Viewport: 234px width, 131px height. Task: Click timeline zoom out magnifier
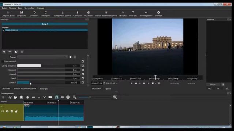pyautogui.click(x=75, y=97)
